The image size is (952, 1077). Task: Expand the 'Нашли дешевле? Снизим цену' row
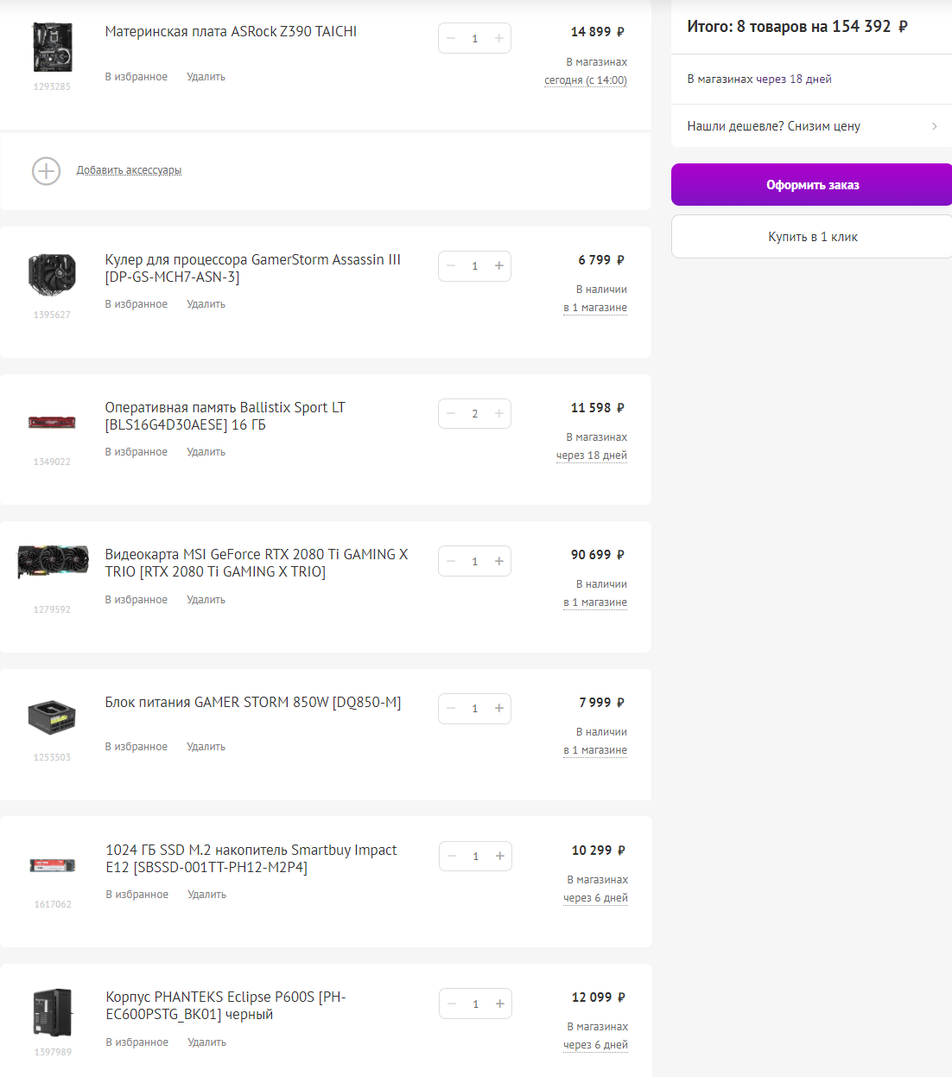tap(811, 126)
